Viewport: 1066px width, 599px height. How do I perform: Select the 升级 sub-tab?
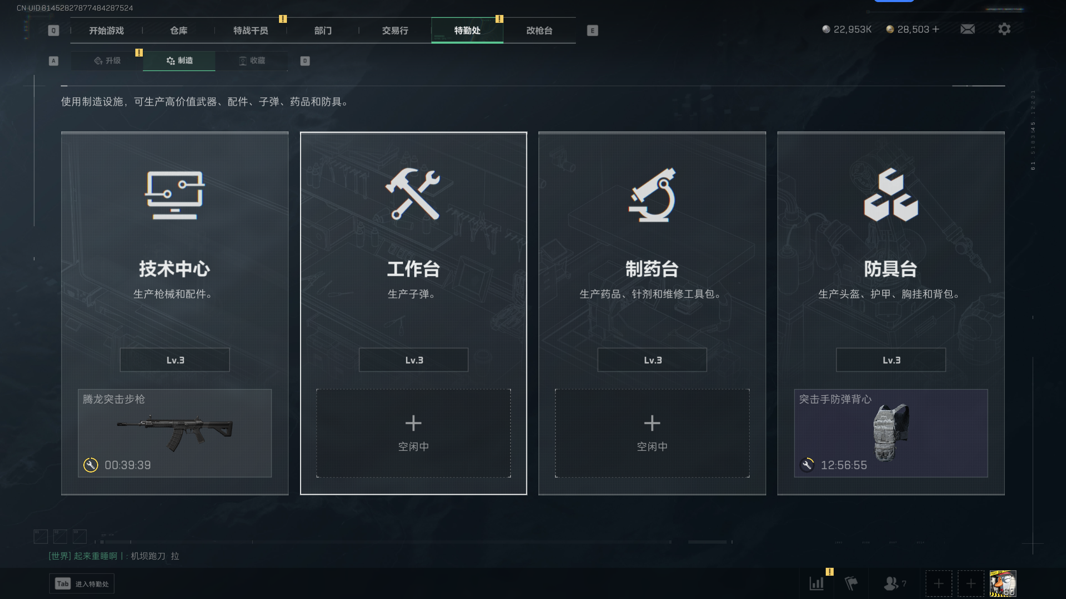pos(107,61)
